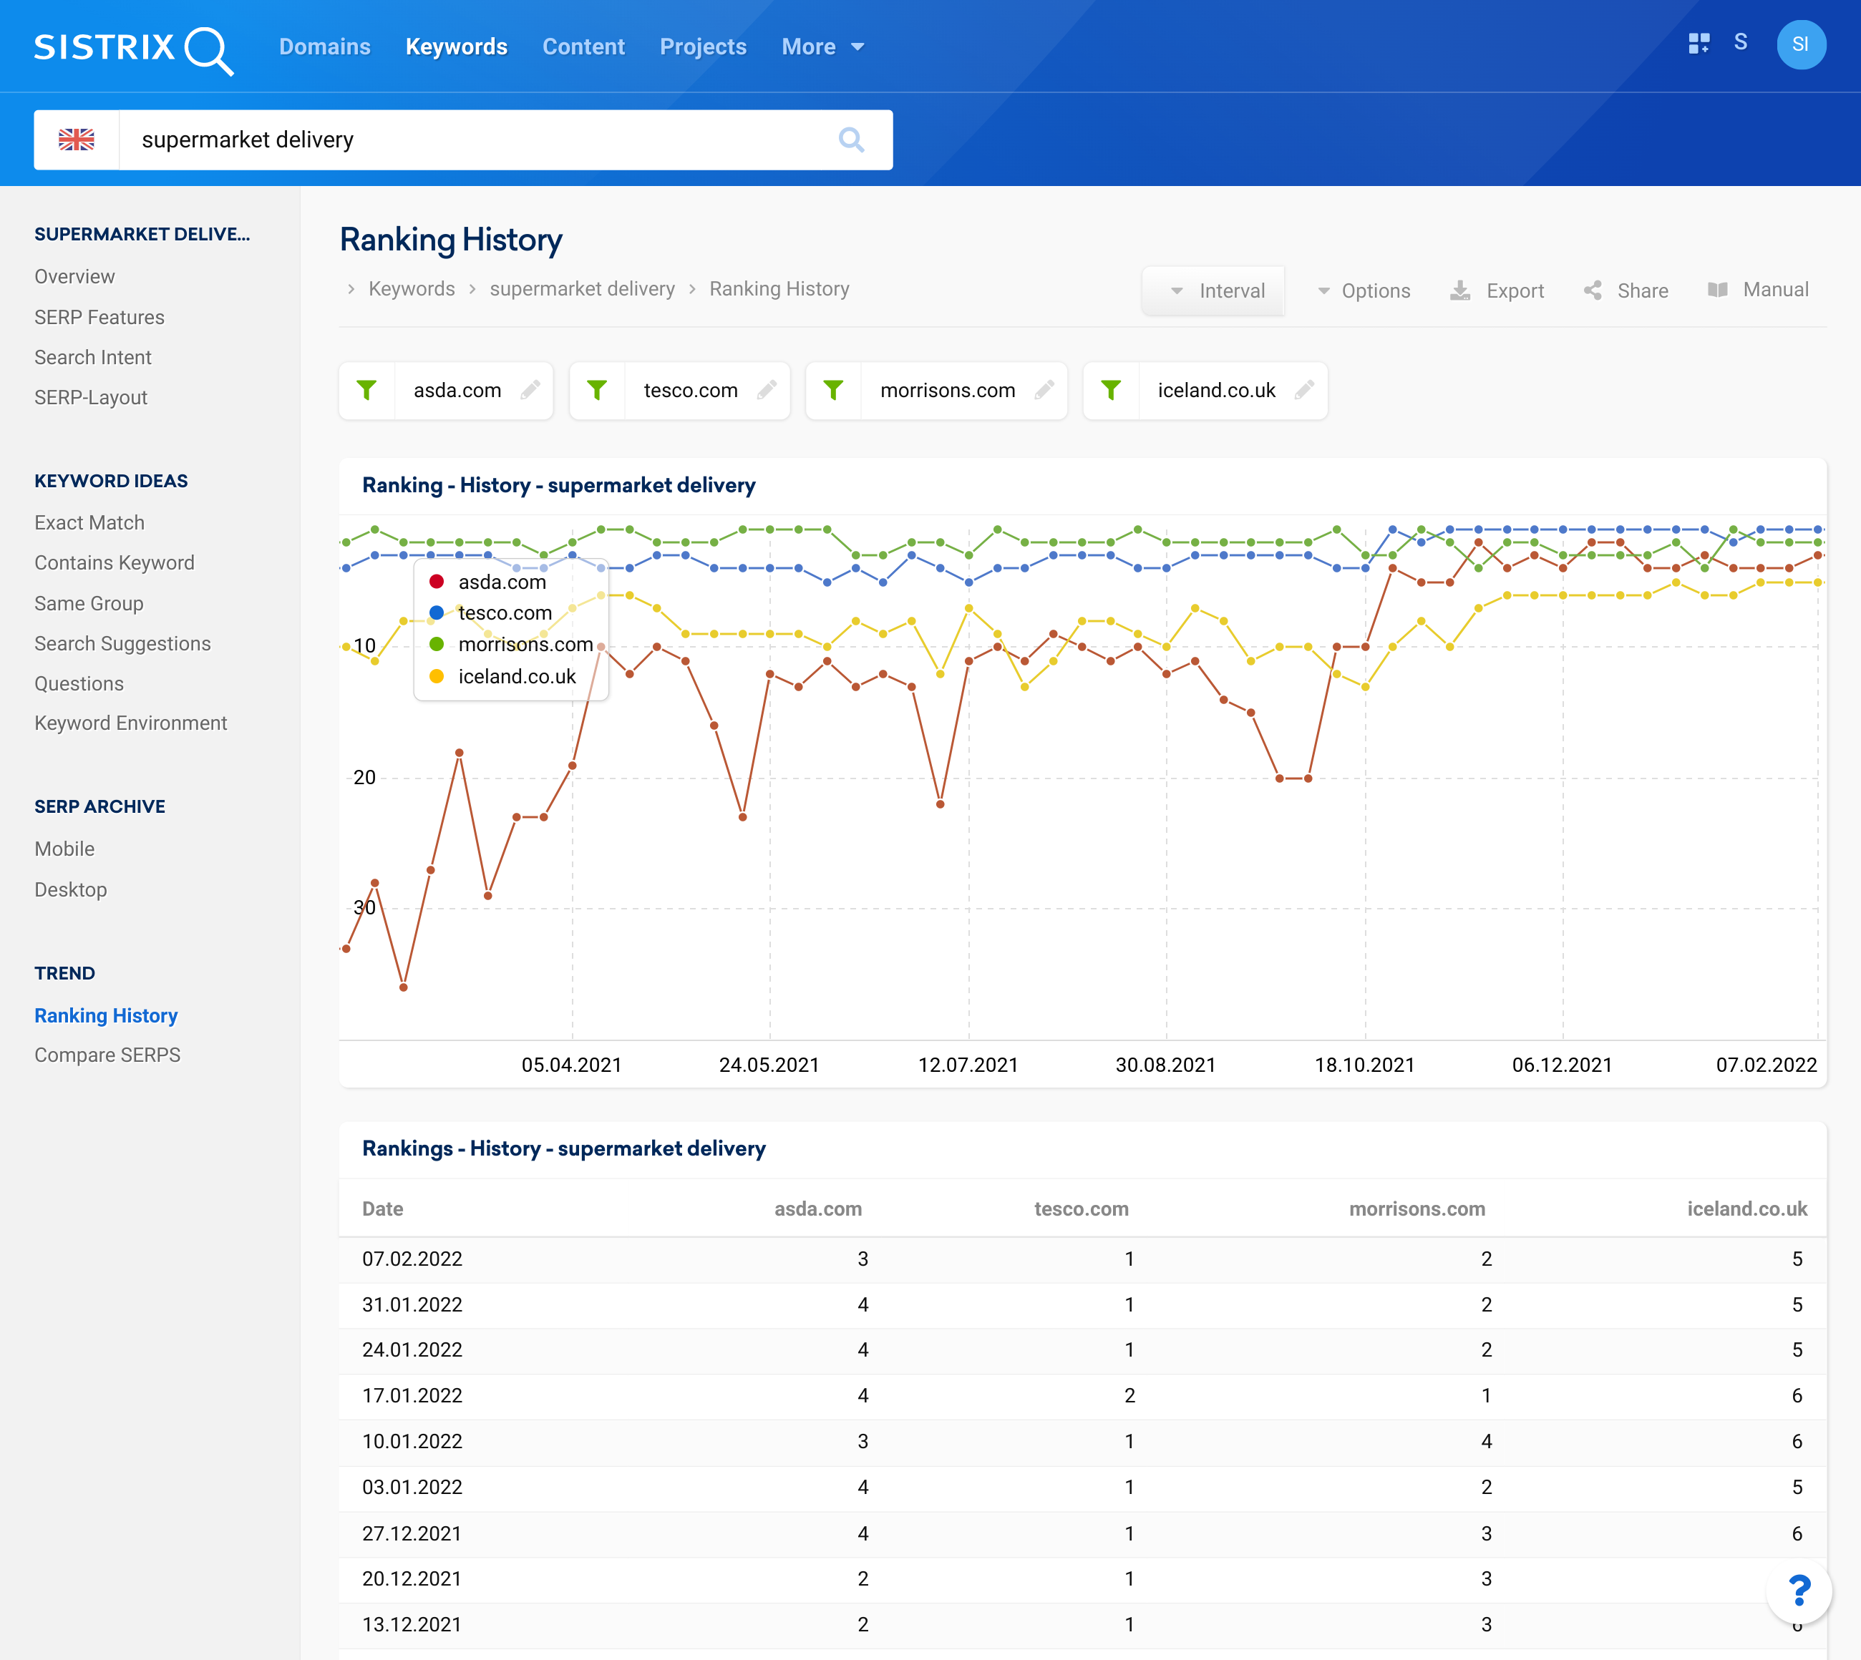Edit iceland.co.uk with pencil icon
This screenshot has width=1861, height=1660.
click(1305, 391)
